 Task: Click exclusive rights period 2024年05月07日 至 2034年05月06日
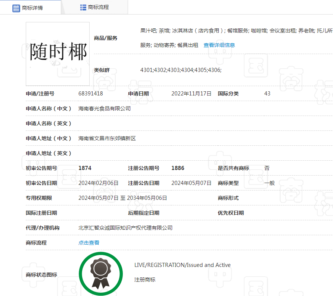[123, 198]
